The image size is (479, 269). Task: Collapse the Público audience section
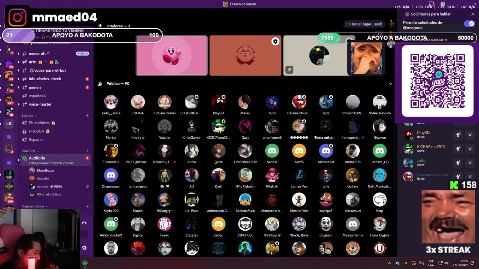(390, 84)
